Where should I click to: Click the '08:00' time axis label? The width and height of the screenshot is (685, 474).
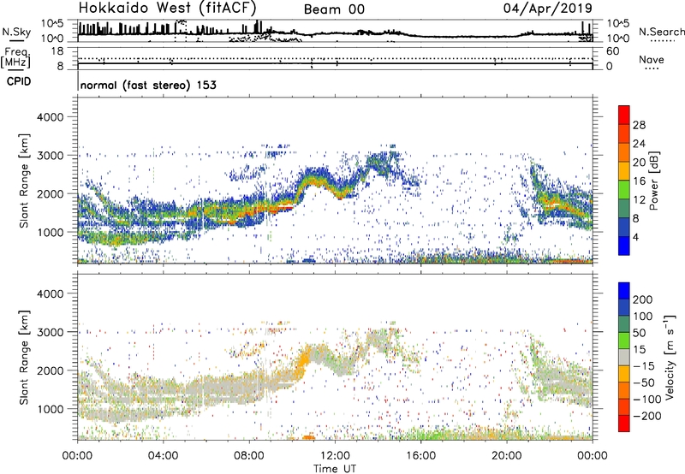[x=249, y=456]
